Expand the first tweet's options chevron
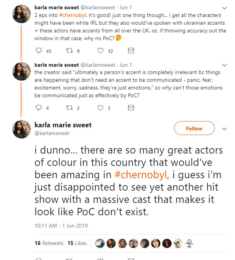Viewport: 235px width, 260px height. tap(225, 7)
